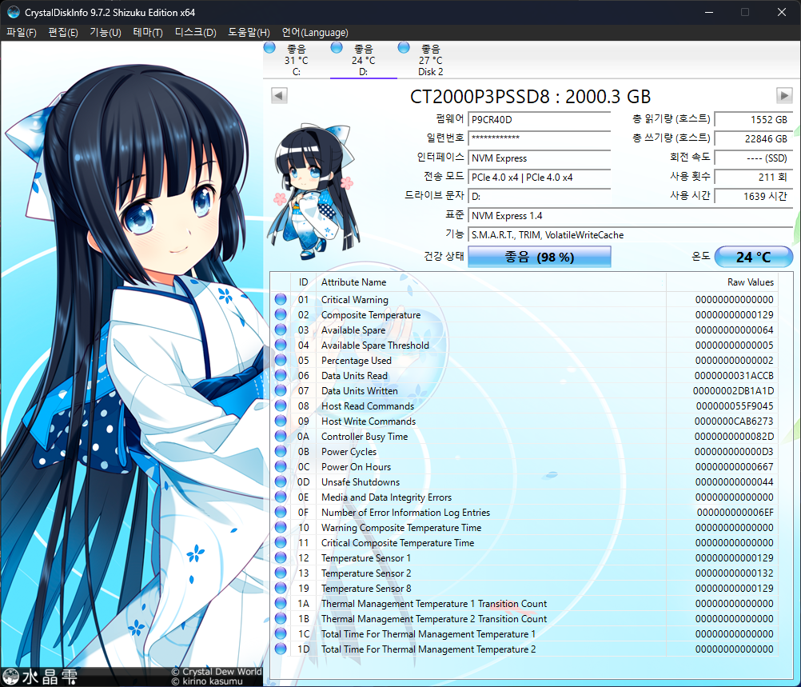Viewport: 801px width, 687px height.
Task: Click the 좋음 (98 %) health status button
Action: [x=539, y=258]
